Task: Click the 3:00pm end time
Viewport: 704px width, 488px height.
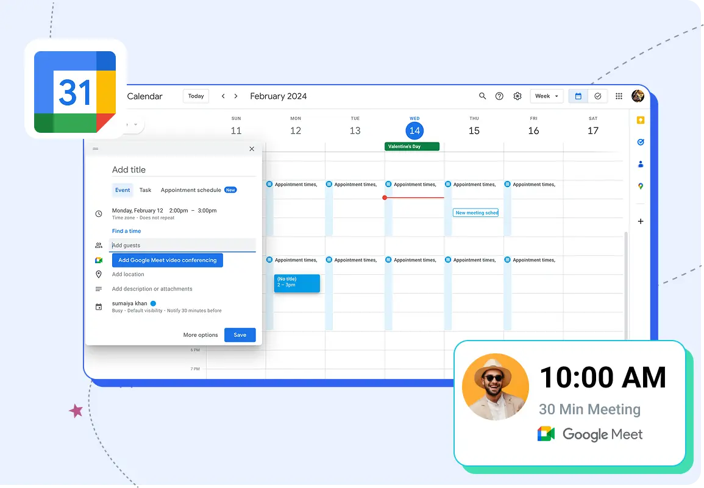Action: point(207,211)
